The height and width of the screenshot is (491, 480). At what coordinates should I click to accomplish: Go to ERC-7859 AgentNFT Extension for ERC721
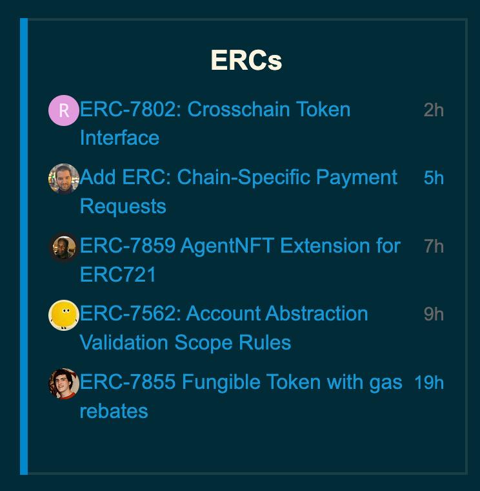[x=240, y=246]
